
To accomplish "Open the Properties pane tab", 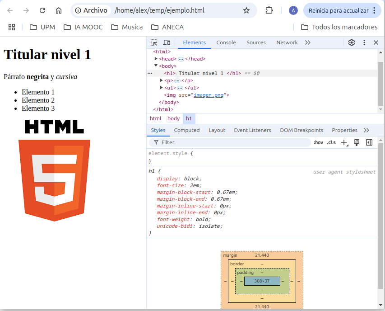I will (x=344, y=130).
